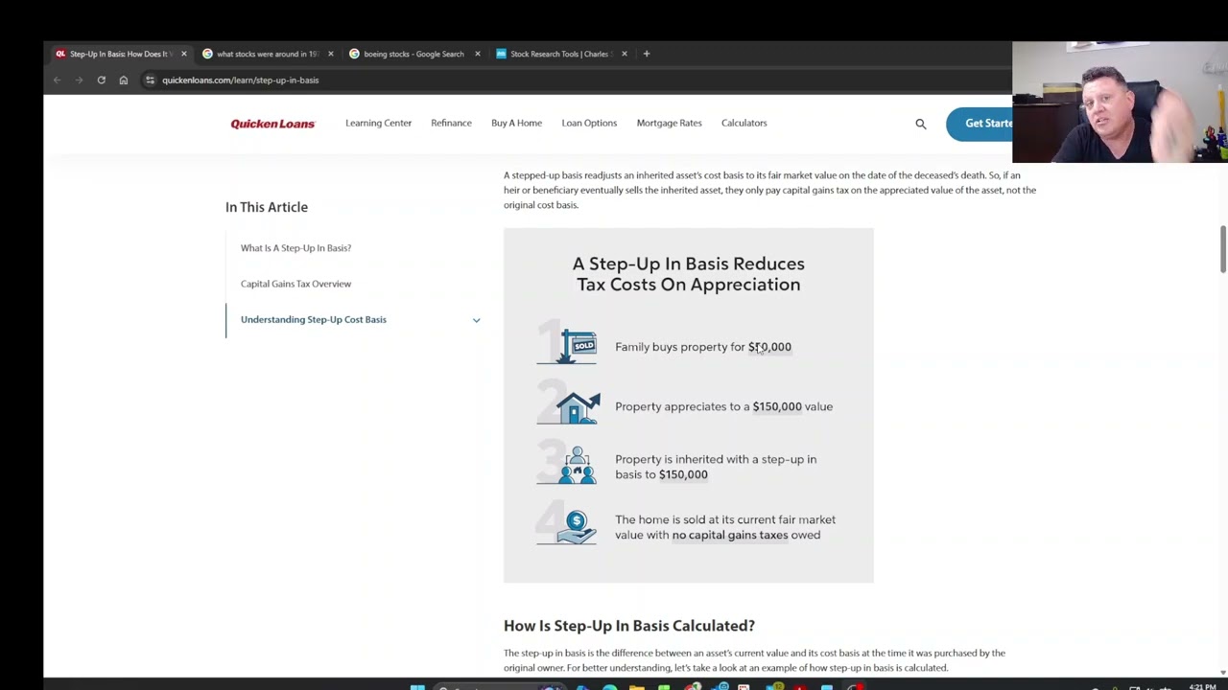This screenshot has height=690, width=1228.
Task: Open the Loan Options menu
Action: click(589, 123)
